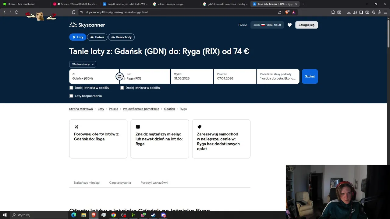390x219 pixels.
Task: Open Polska breadcrumb link
Action: [113, 109]
